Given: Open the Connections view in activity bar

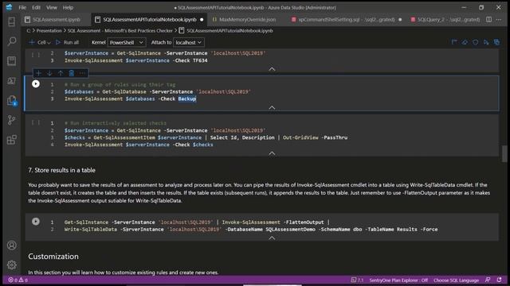Looking at the screenshot, I should tap(12, 21).
